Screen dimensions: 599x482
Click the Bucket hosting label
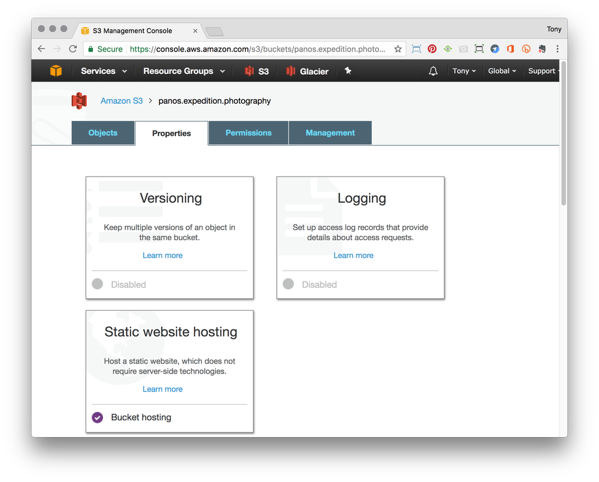[141, 417]
